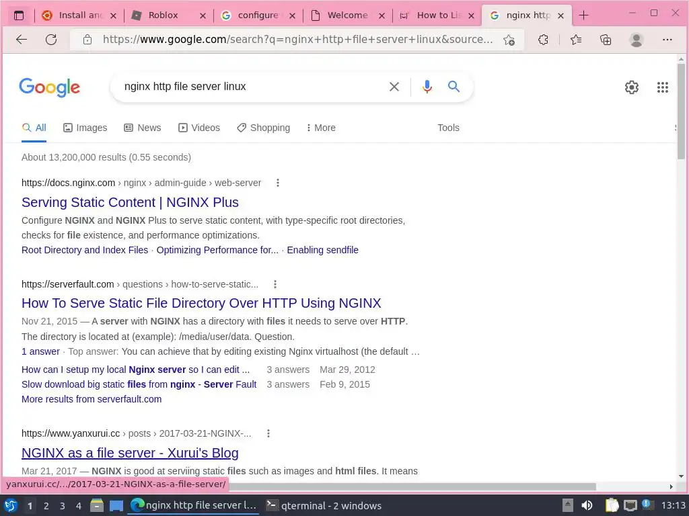Click the horizontal scrollbar thumb

412,486
